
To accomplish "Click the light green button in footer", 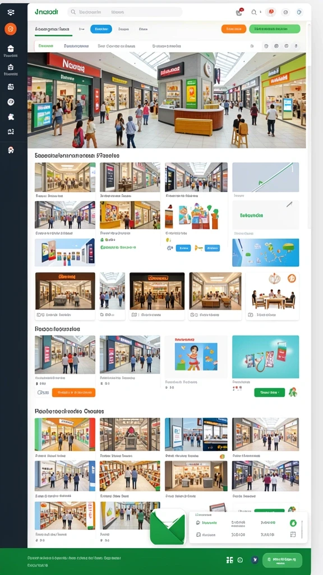I will [282, 560].
